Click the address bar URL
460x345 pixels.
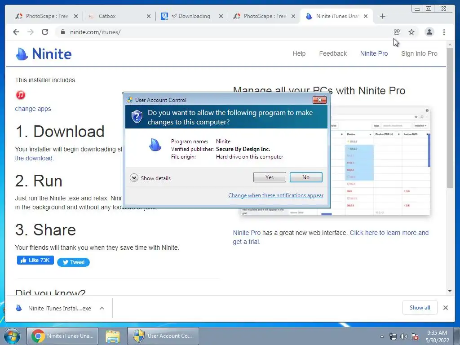point(95,32)
